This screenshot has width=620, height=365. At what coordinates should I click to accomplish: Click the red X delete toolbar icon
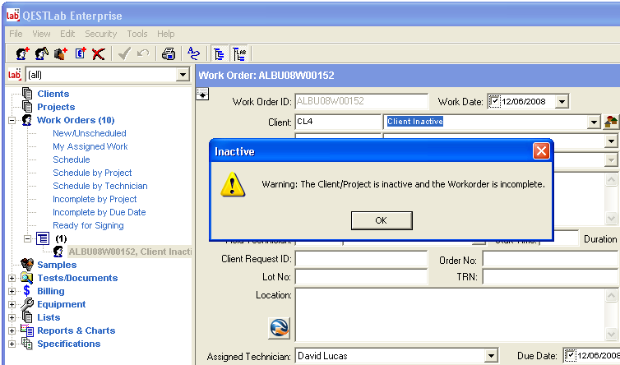click(99, 54)
